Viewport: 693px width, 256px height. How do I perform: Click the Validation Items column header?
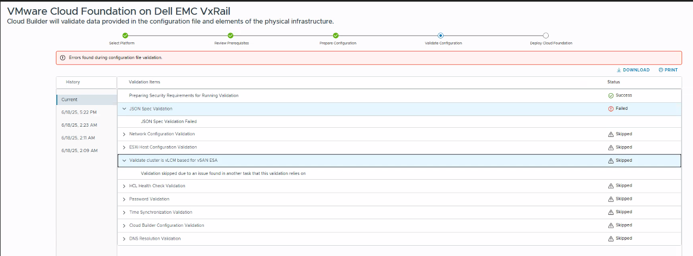[144, 82]
